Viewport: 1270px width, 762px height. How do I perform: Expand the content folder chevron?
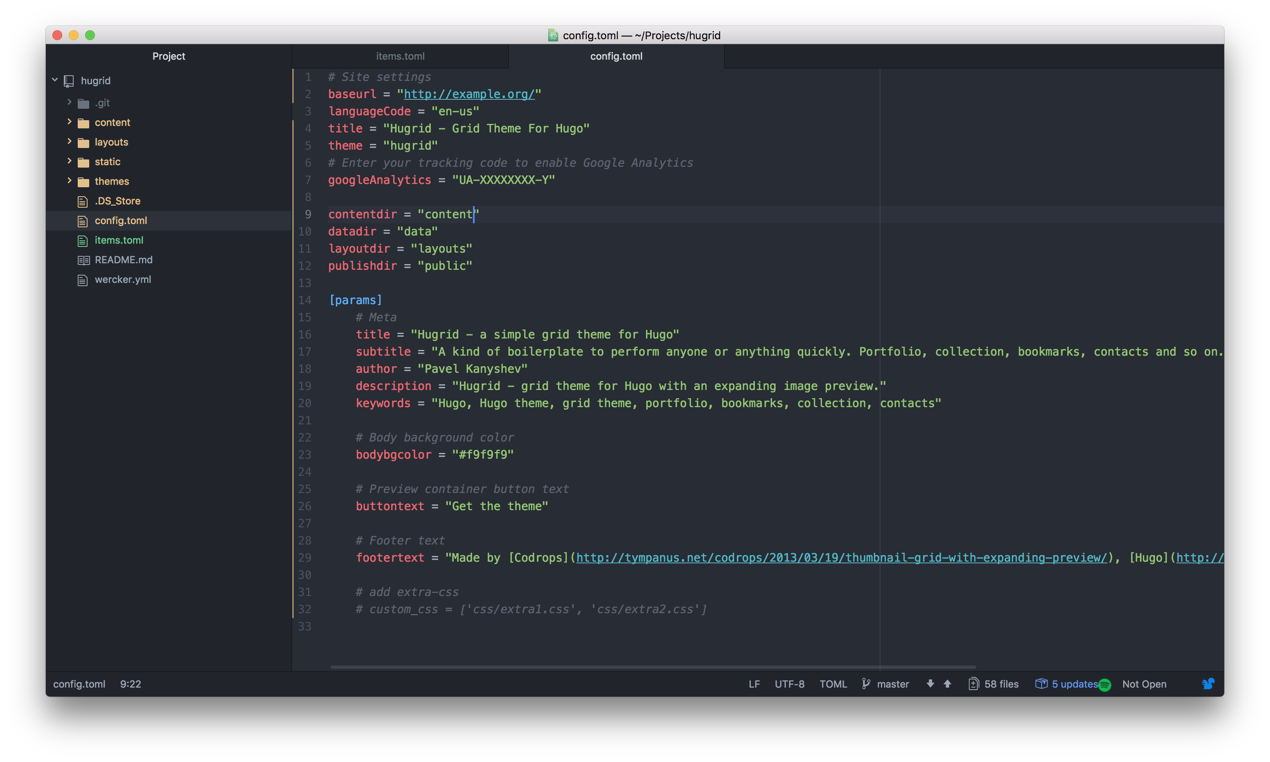coord(70,122)
